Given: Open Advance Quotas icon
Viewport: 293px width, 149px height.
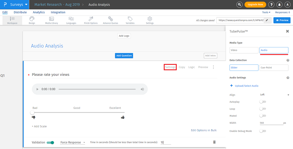Looking at the screenshot, I should pyautogui.click(x=111, y=19).
